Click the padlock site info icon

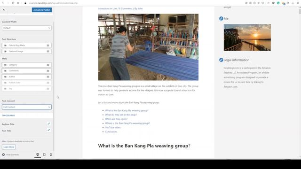point(25,3)
